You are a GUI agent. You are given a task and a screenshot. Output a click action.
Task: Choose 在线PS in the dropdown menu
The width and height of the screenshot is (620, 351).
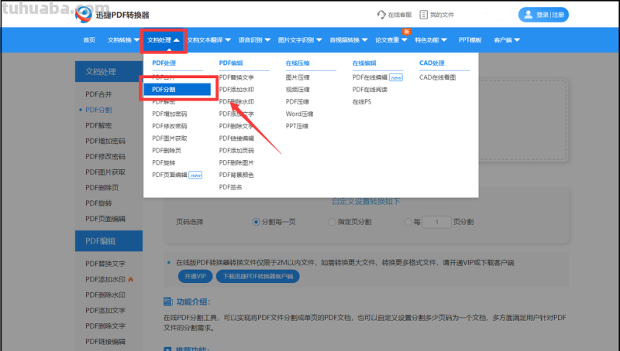click(362, 102)
